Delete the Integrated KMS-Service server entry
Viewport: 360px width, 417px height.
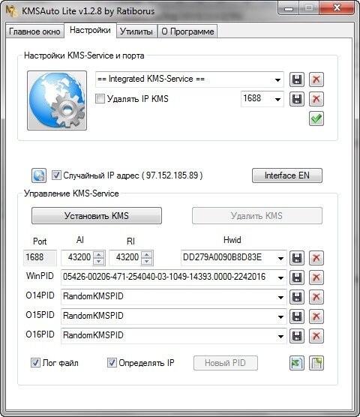click(316, 79)
